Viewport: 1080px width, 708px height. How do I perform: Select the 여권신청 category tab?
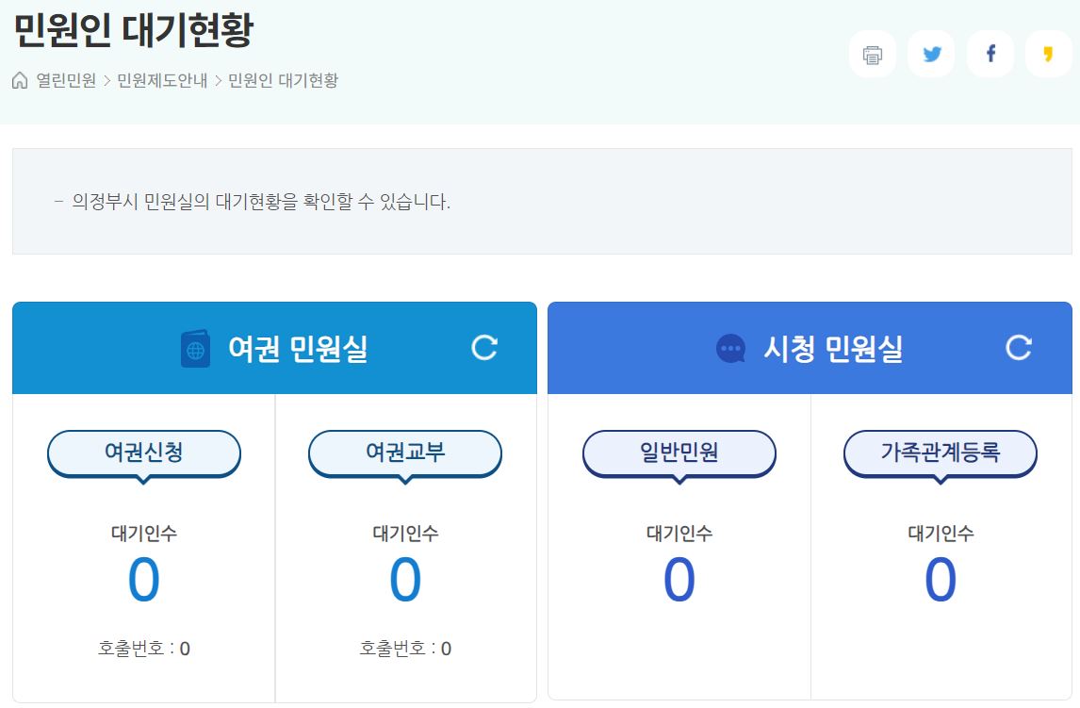[142, 453]
